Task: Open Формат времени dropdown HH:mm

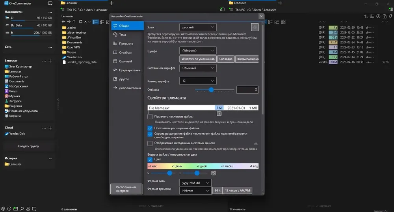Action: tap(195, 191)
